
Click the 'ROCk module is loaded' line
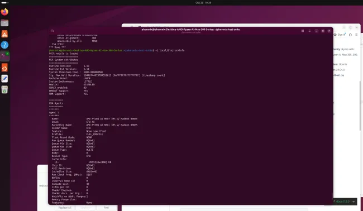coord(64,54)
